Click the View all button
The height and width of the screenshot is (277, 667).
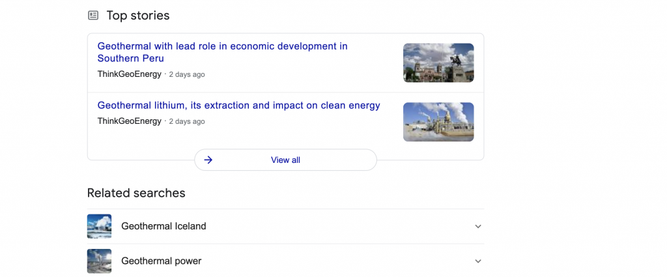tap(285, 160)
